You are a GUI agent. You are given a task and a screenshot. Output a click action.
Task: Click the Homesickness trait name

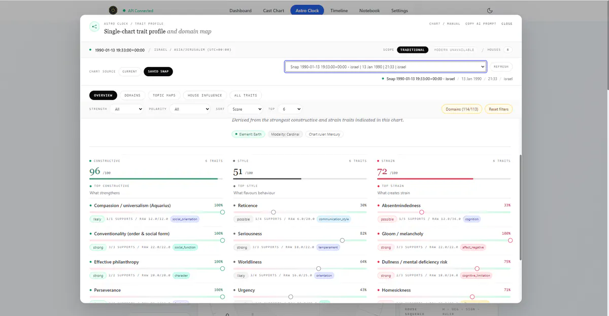click(396, 290)
